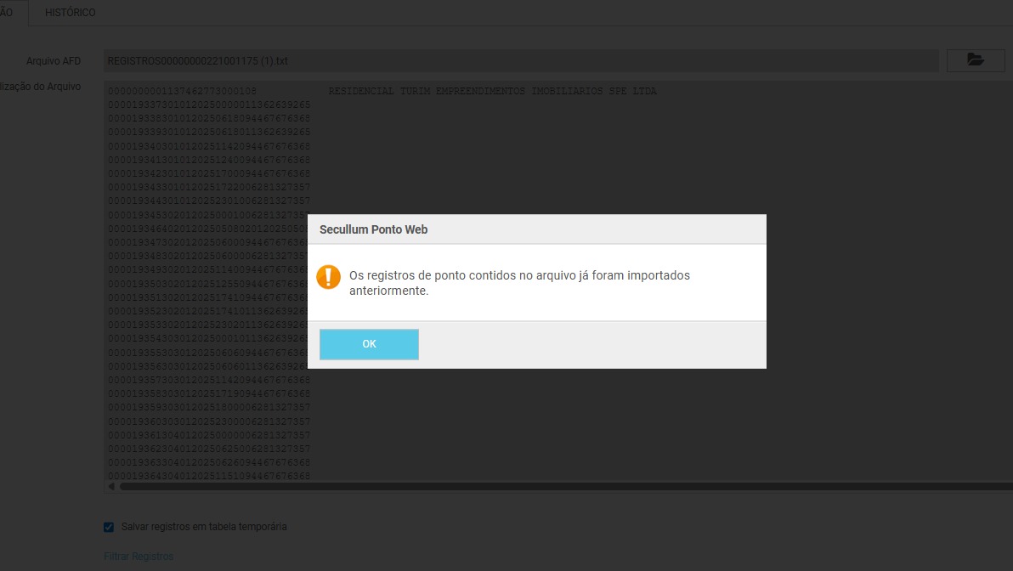Click the Secullum Ponto Web dialog title
The image size is (1013, 571).
pyautogui.click(x=373, y=229)
